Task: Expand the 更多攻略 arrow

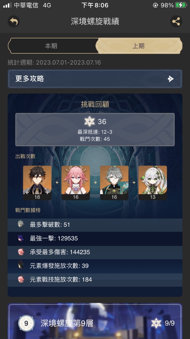Action: pyautogui.click(x=171, y=79)
